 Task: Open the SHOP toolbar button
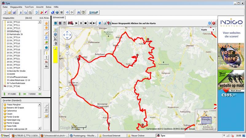tap(93, 12)
